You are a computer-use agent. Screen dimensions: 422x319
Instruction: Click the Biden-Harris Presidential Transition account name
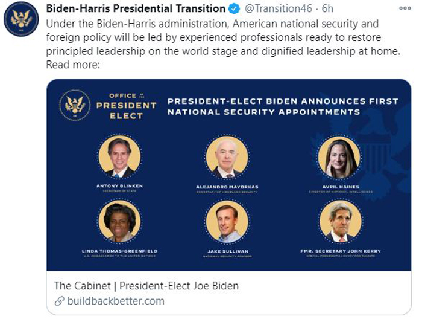click(136, 8)
